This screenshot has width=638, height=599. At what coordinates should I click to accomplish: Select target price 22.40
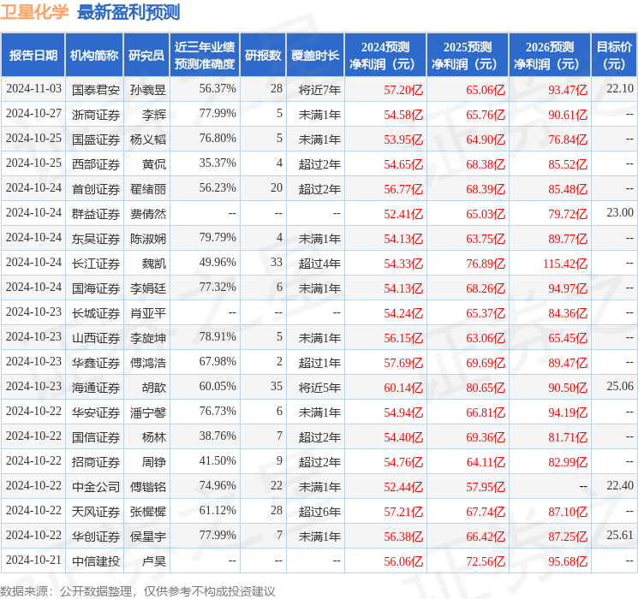click(x=620, y=485)
